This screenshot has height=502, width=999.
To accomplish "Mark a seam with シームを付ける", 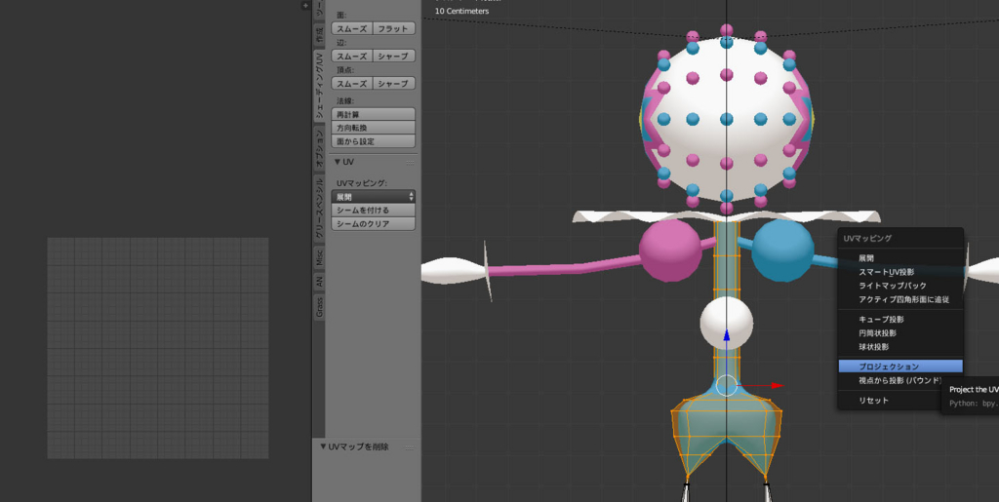I will [374, 210].
